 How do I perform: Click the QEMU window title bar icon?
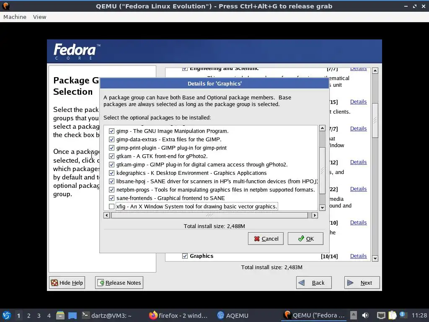click(6, 6)
